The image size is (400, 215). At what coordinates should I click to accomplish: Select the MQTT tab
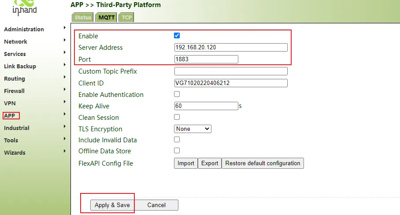(106, 17)
